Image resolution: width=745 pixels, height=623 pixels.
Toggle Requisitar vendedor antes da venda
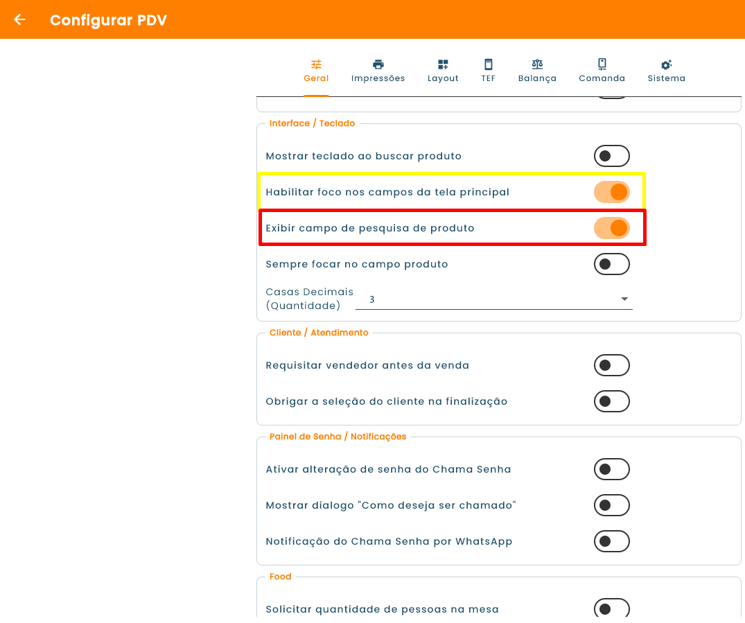pos(611,365)
